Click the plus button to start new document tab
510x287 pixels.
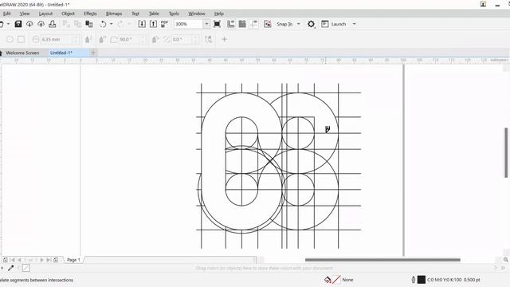tap(93, 53)
